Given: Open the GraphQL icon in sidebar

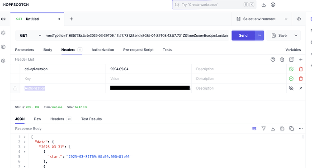Looking at the screenshot, I should click(x=3, y=33).
